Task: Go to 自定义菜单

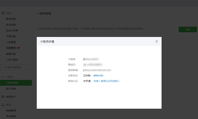Action: point(12,30)
